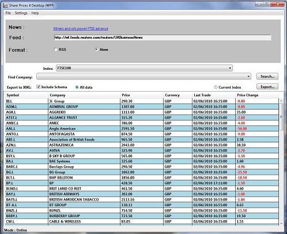Select the BG Group company cell
The width and height of the screenshot is (287, 234).
coord(84,172)
